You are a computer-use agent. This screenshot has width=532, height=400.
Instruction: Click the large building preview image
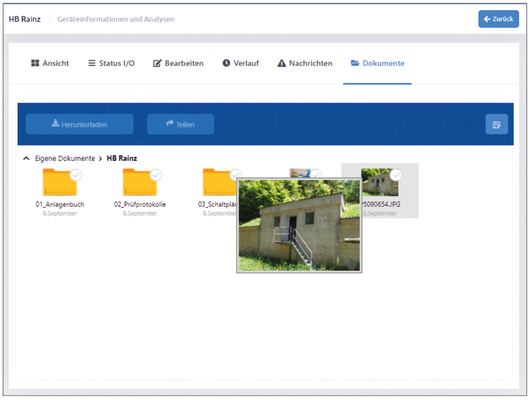pyautogui.click(x=299, y=226)
